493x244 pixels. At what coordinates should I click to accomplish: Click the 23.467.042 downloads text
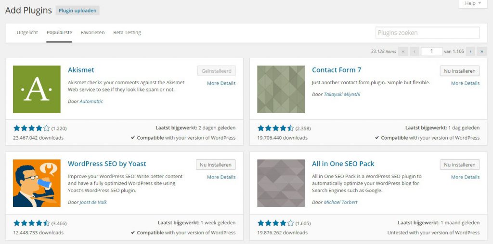coord(39,138)
